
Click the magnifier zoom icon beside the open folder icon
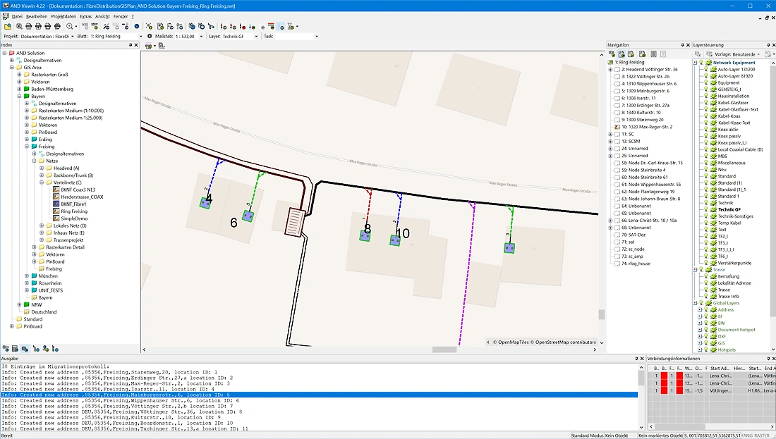19,26
